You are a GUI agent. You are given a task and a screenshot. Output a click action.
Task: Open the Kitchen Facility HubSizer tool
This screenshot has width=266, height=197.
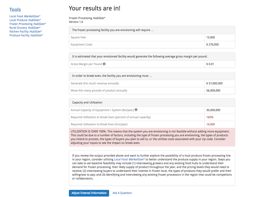pyautogui.click(x=26, y=32)
